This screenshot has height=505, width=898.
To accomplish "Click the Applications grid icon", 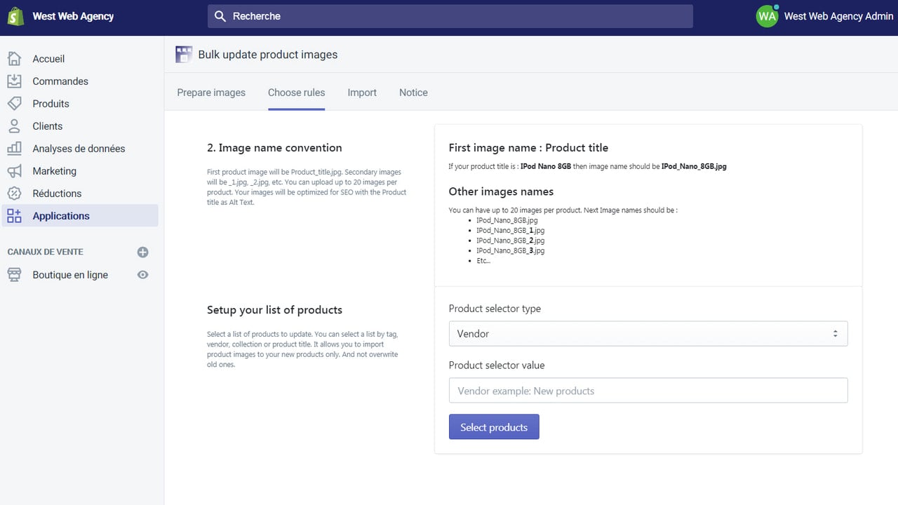I will coord(14,215).
